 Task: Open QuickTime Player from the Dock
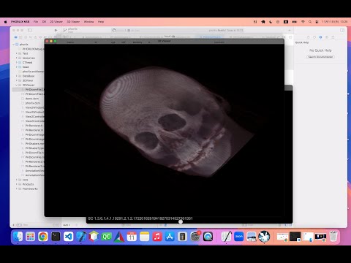click(208, 237)
